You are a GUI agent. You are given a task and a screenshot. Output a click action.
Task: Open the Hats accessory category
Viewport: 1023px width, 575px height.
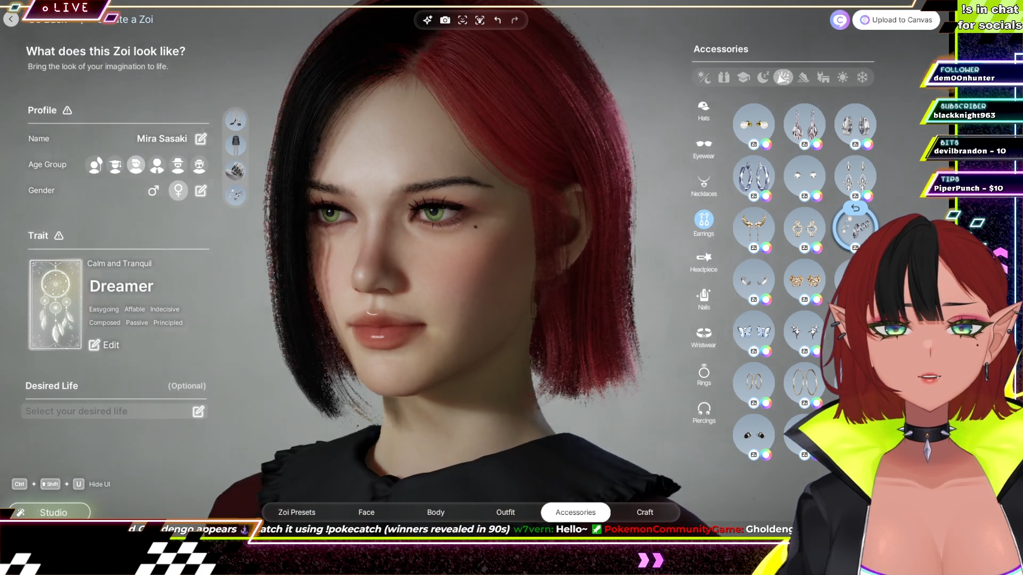click(x=703, y=110)
